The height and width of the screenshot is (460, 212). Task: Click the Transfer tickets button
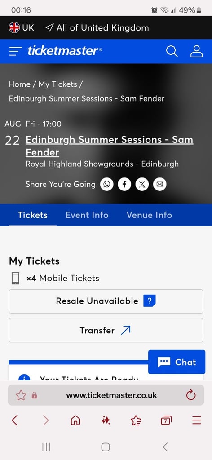coord(106,330)
